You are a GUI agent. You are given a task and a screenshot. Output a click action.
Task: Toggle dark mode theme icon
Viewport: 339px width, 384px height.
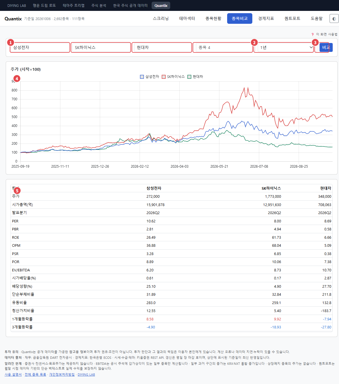334,19
